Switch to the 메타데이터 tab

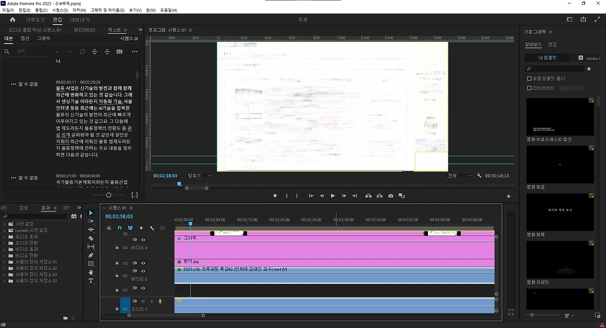pyautogui.click(x=85, y=30)
